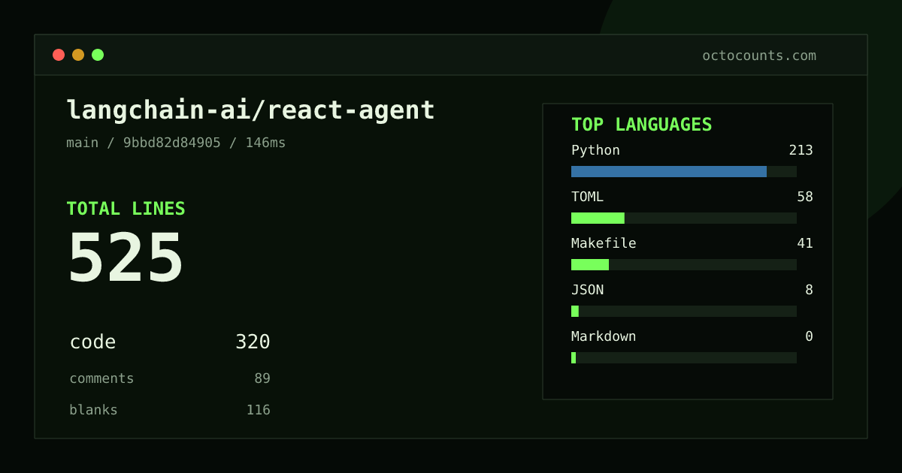Click the Markdown language label
Viewport: 902px width, 473px height.
click(604, 336)
